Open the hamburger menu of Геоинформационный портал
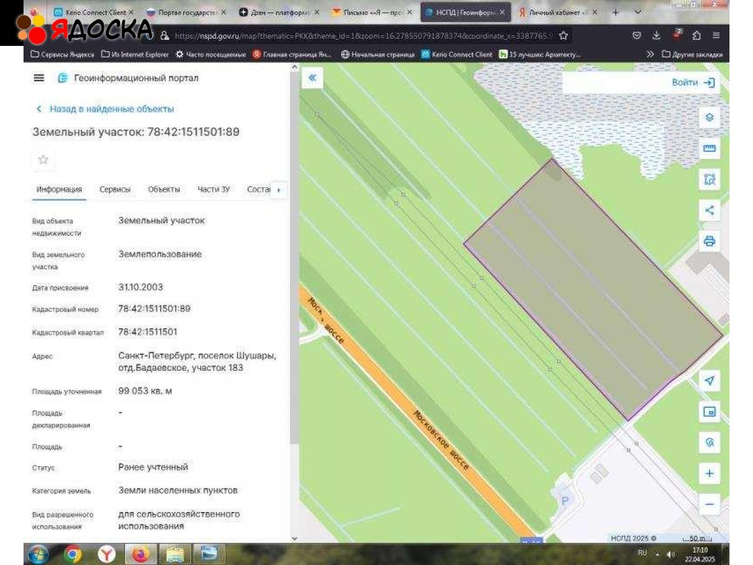This screenshot has width=753, height=565. 39,78
